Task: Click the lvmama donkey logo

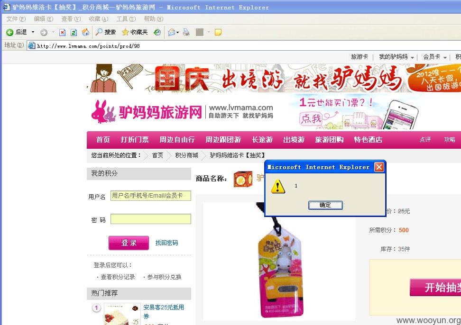Action: [103, 111]
